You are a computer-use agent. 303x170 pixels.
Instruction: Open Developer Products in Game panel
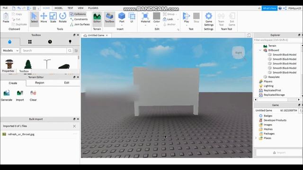[x=273, y=120]
